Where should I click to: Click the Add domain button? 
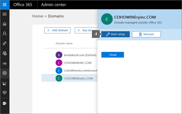pos(57,30)
